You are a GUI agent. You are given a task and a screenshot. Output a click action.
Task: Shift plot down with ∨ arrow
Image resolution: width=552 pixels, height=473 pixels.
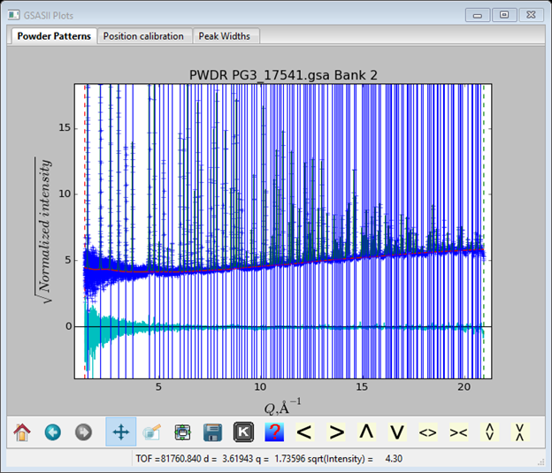click(x=397, y=432)
